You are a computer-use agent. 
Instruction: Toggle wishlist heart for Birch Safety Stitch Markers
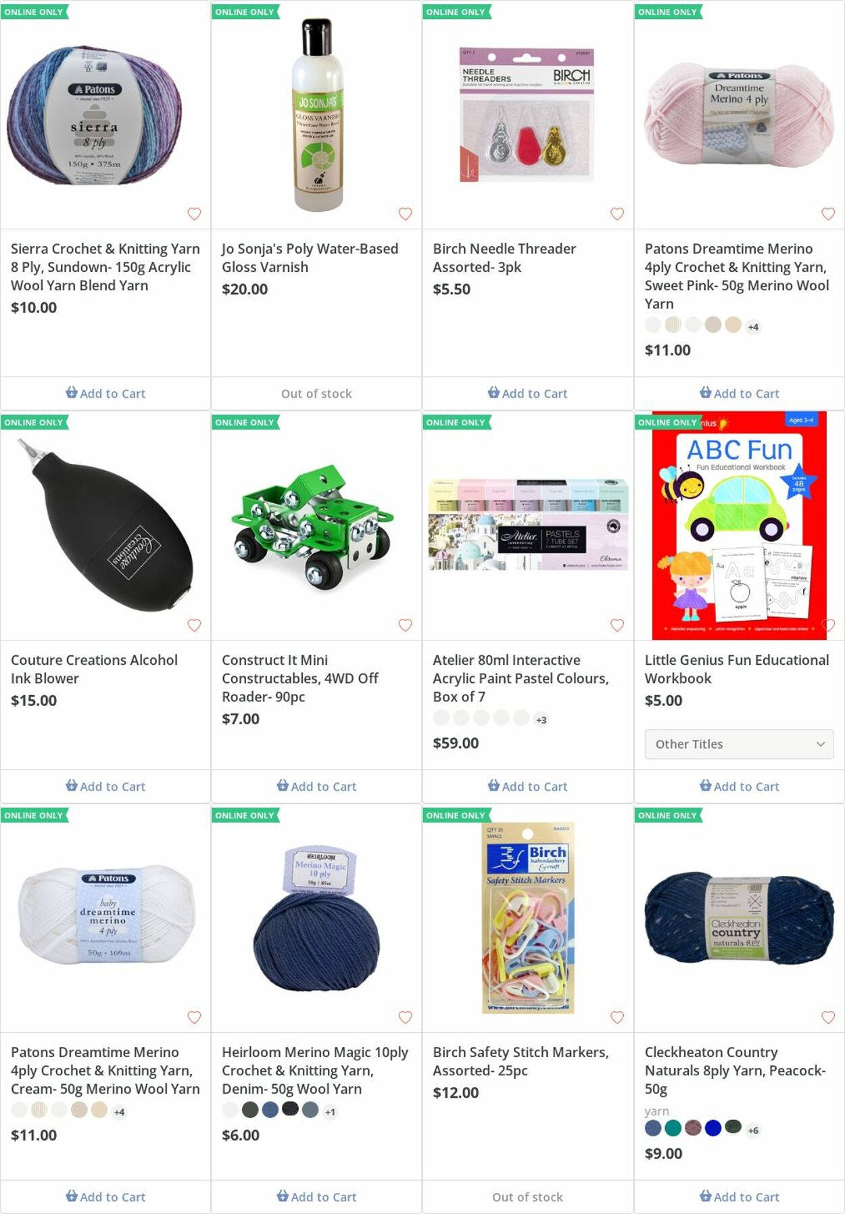click(x=617, y=1017)
